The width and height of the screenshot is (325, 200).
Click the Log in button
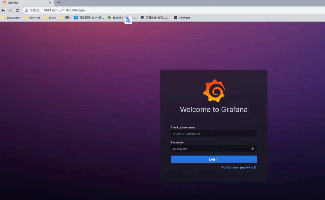(x=214, y=159)
